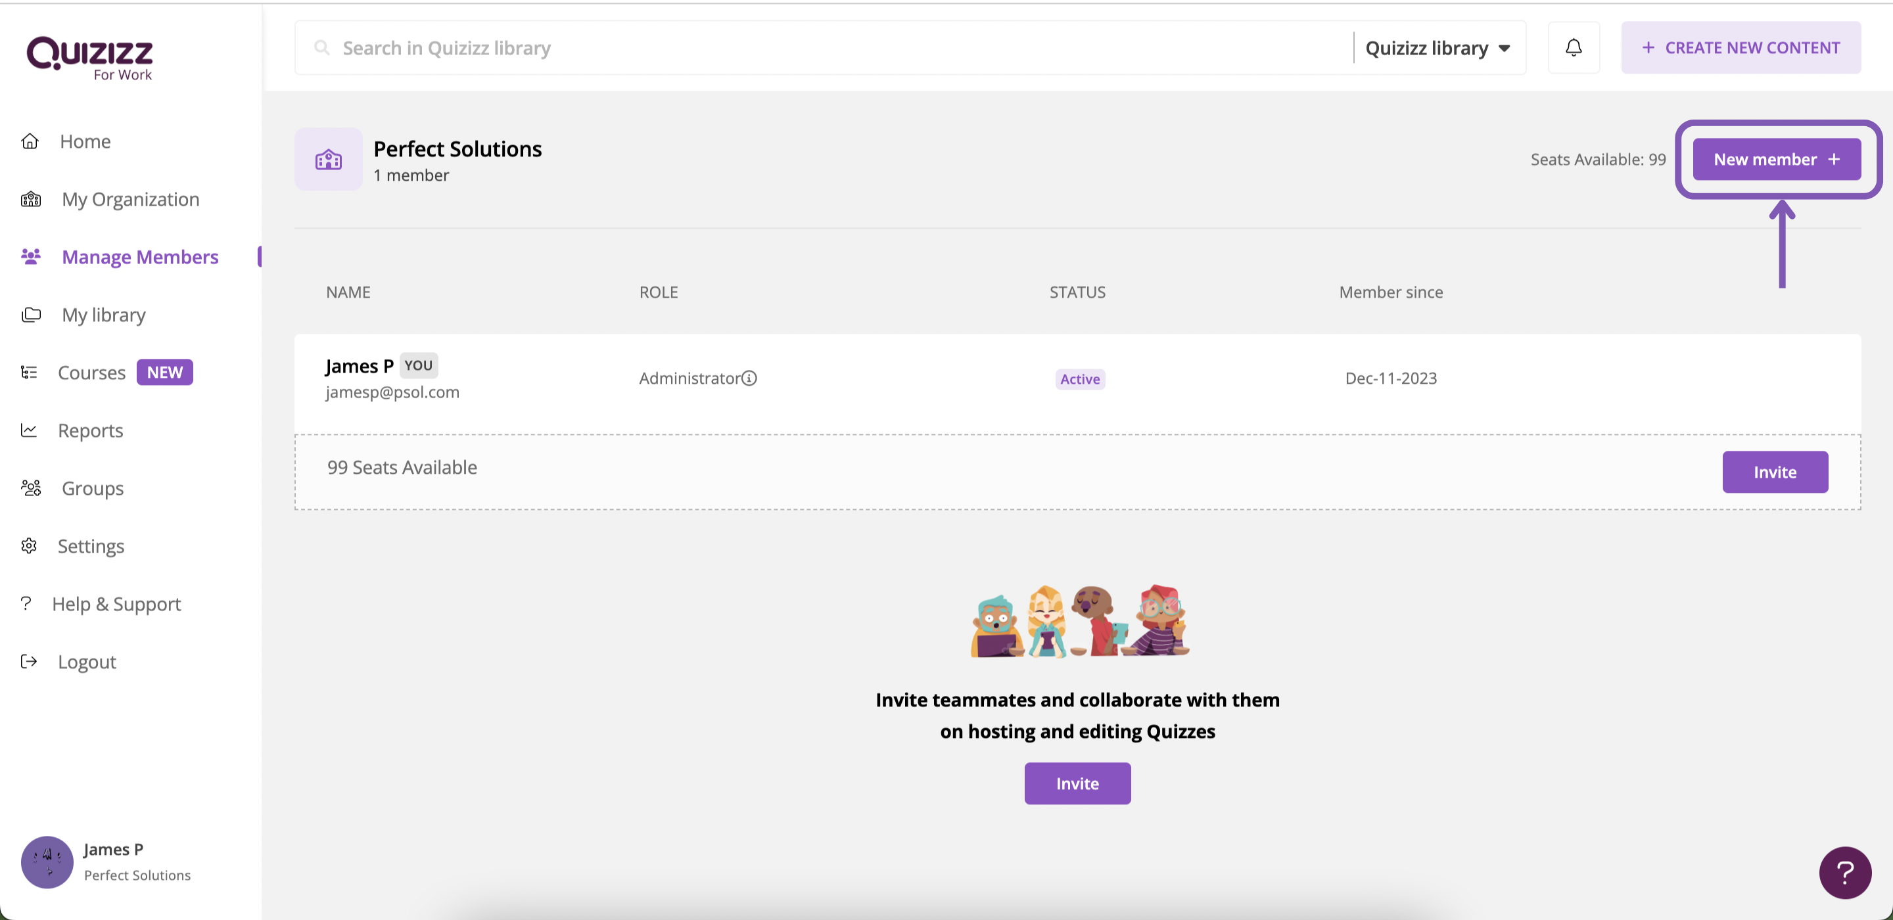Click James P name at sidebar bottom

click(x=113, y=850)
